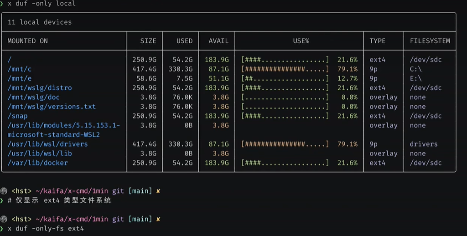Click the /snap mount path
Image resolution: width=467 pixels, height=236 pixels.
click(x=17, y=116)
